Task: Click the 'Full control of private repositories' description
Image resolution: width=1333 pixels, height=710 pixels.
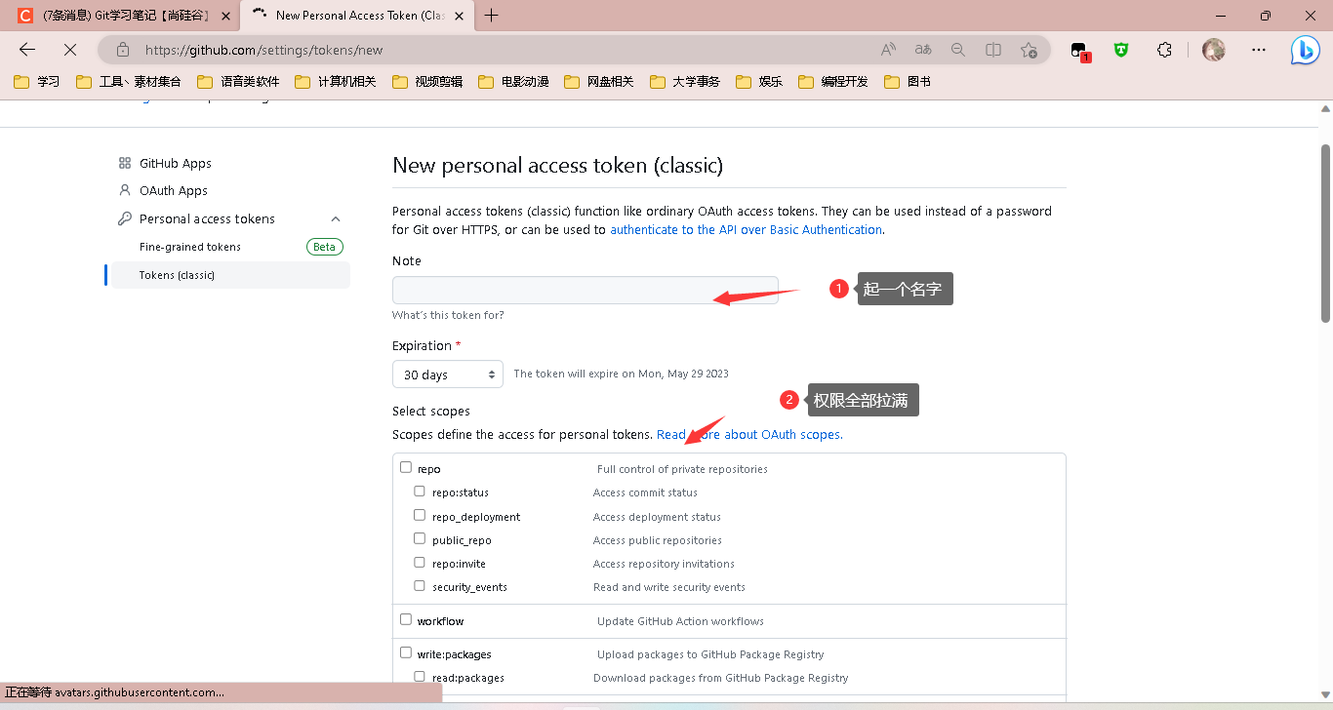Action: pyautogui.click(x=682, y=469)
